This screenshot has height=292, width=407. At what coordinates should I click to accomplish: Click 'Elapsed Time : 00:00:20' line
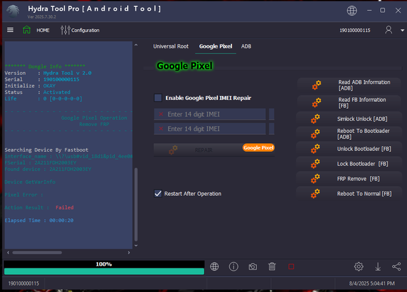pos(39,220)
